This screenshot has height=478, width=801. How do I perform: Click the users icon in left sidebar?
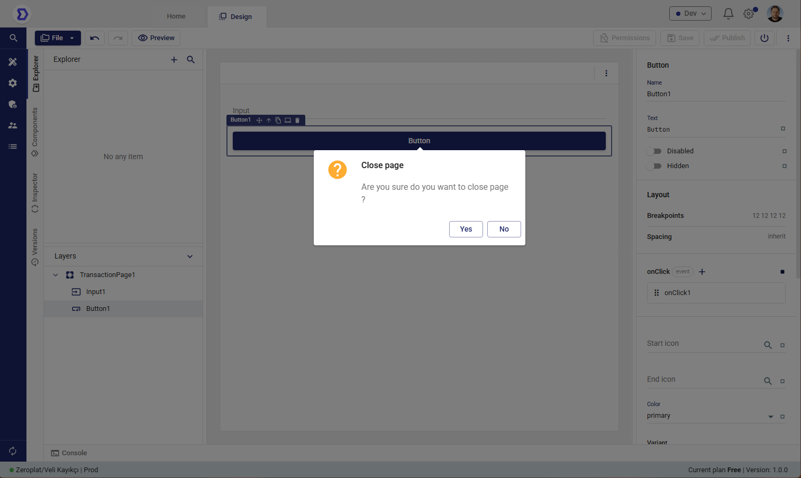tap(13, 125)
